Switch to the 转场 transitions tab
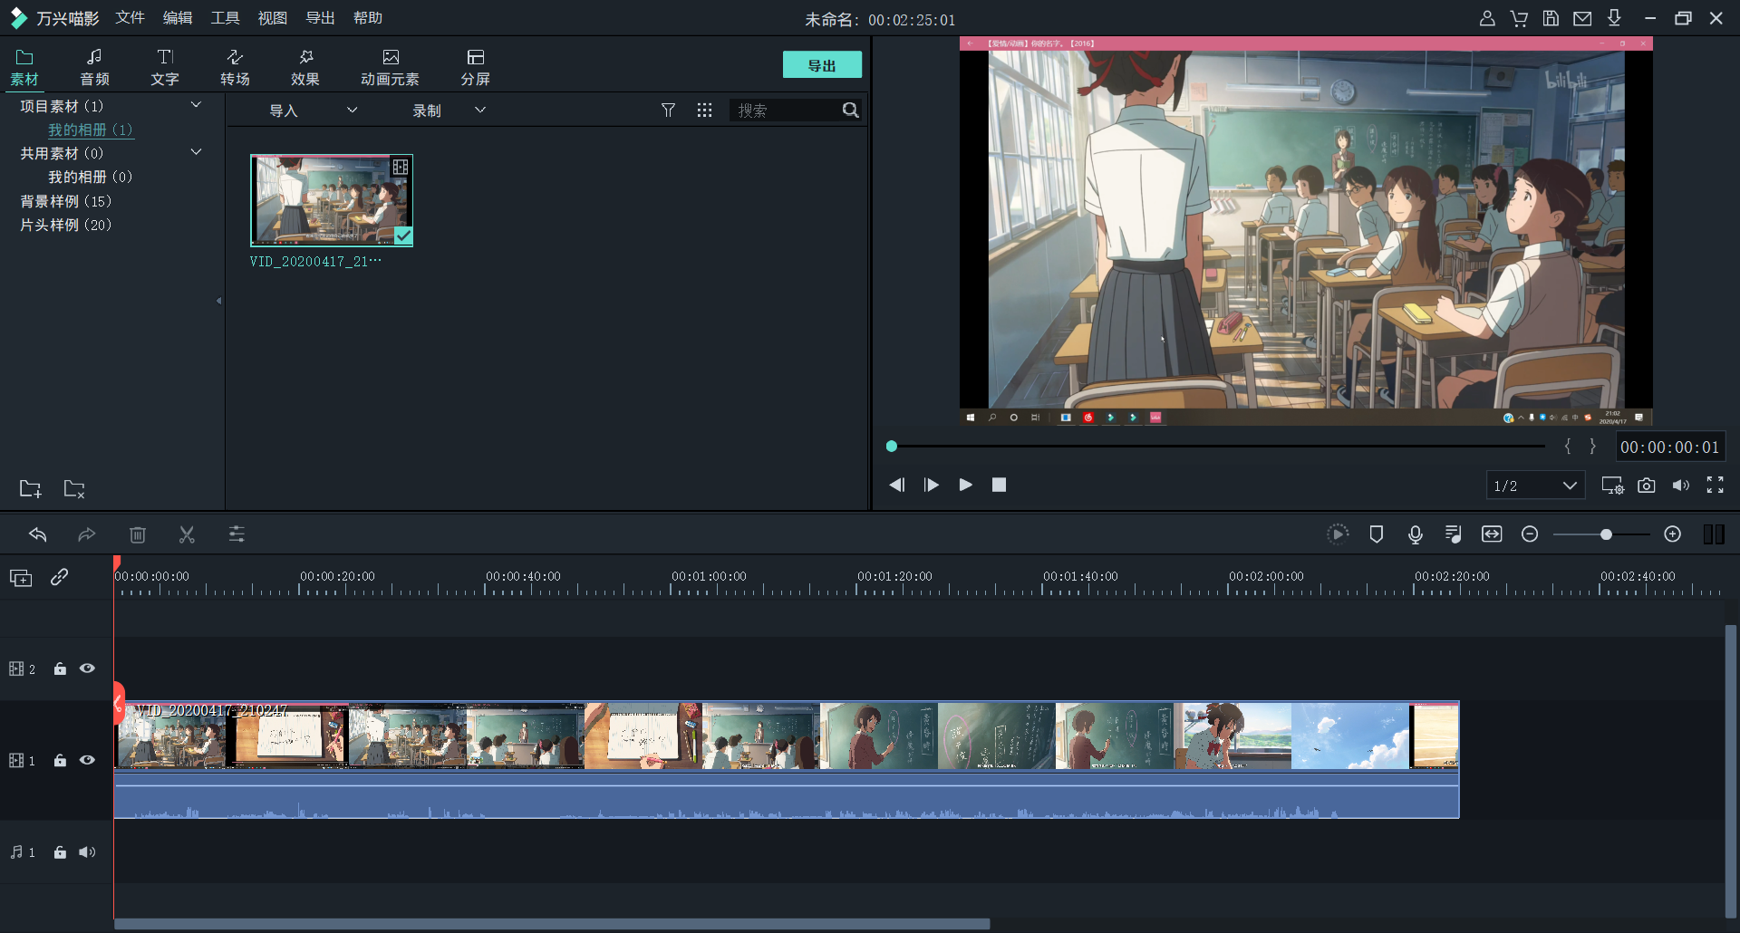The width and height of the screenshot is (1740, 933). (x=235, y=67)
